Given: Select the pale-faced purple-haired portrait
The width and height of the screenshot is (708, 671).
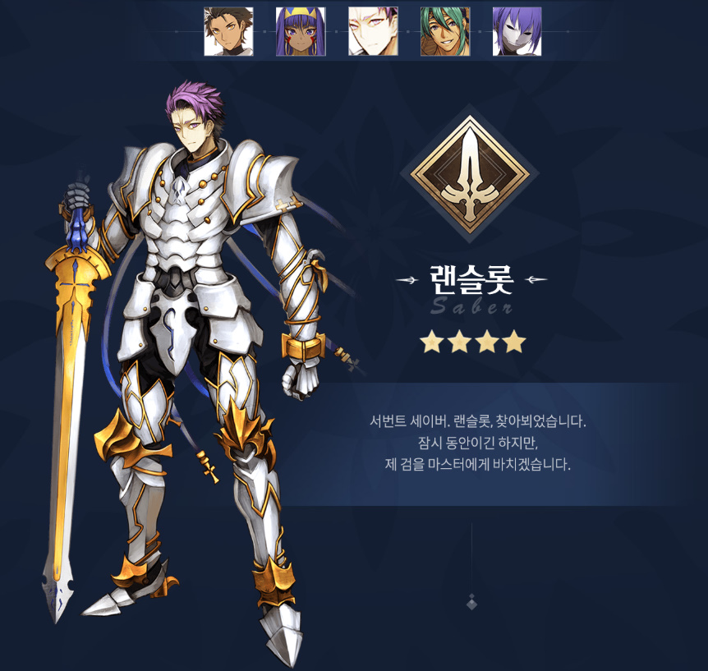Looking at the screenshot, I should pos(373,31).
